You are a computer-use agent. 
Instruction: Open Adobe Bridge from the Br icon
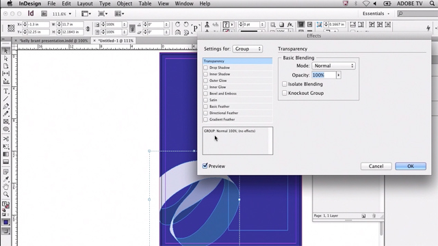pyautogui.click(x=44, y=14)
